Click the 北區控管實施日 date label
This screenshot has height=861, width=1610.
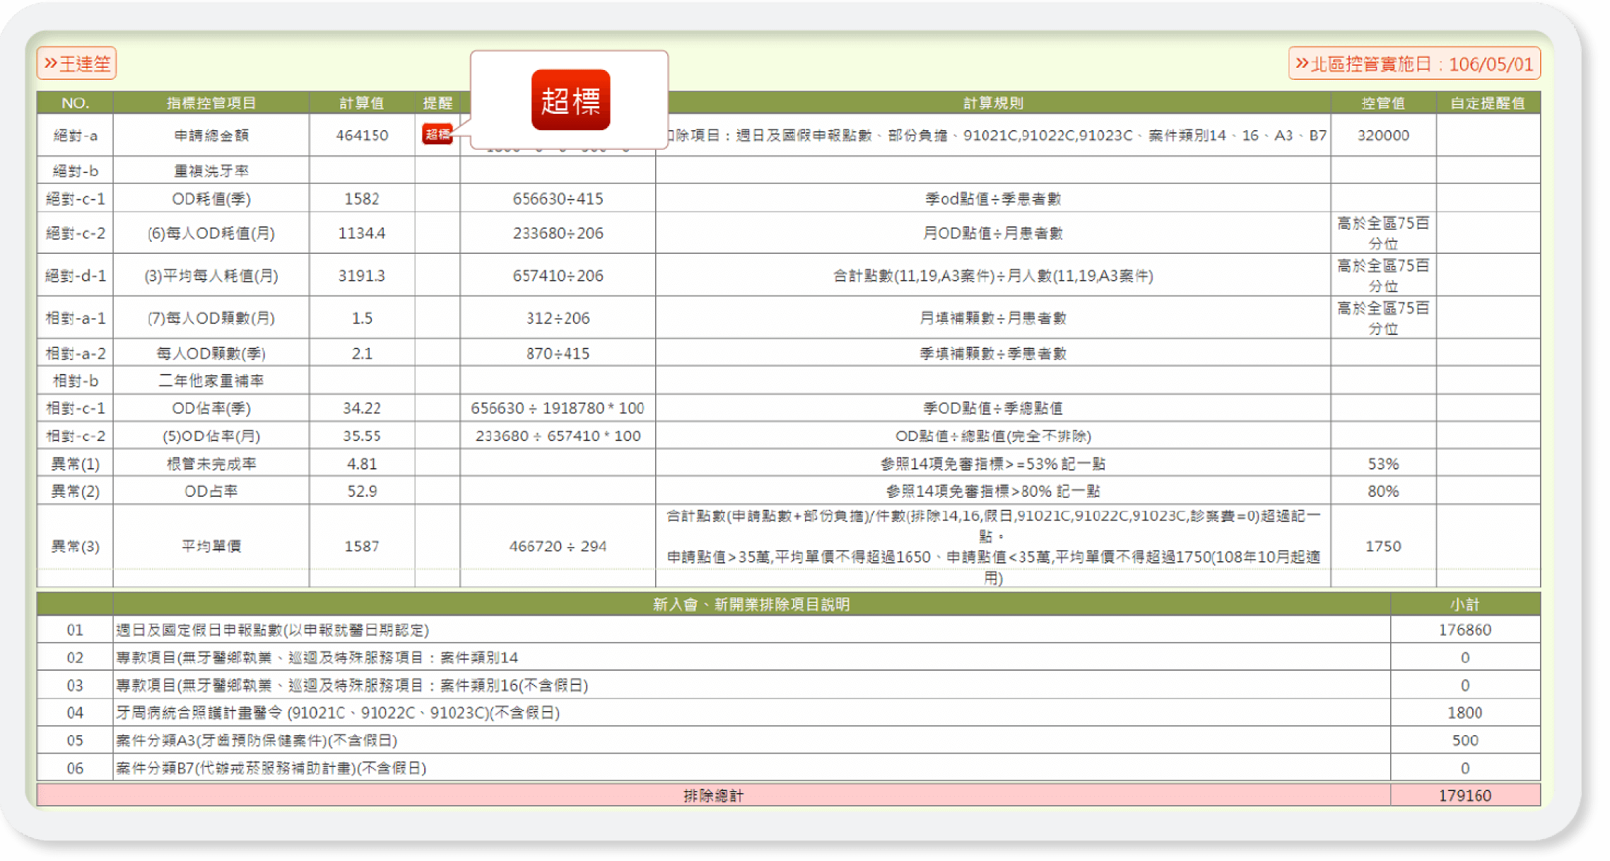(x=1414, y=64)
